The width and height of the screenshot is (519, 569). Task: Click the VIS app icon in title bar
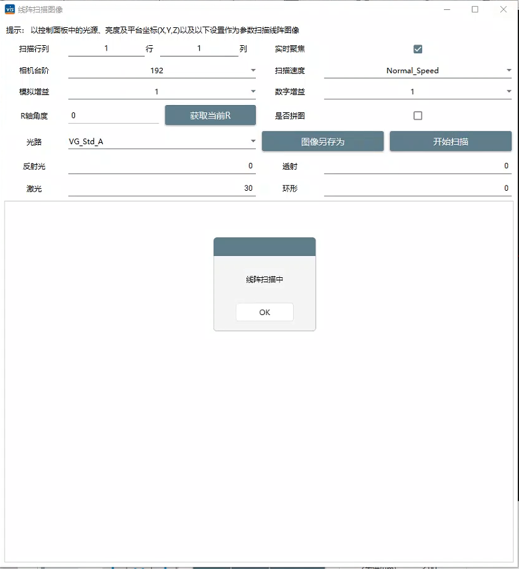point(9,9)
